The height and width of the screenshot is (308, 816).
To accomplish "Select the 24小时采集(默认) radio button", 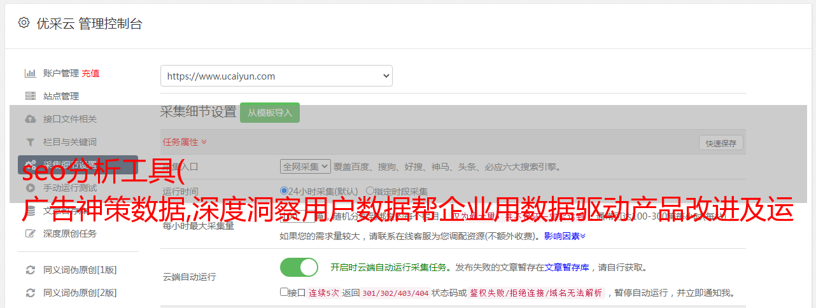I will [285, 190].
